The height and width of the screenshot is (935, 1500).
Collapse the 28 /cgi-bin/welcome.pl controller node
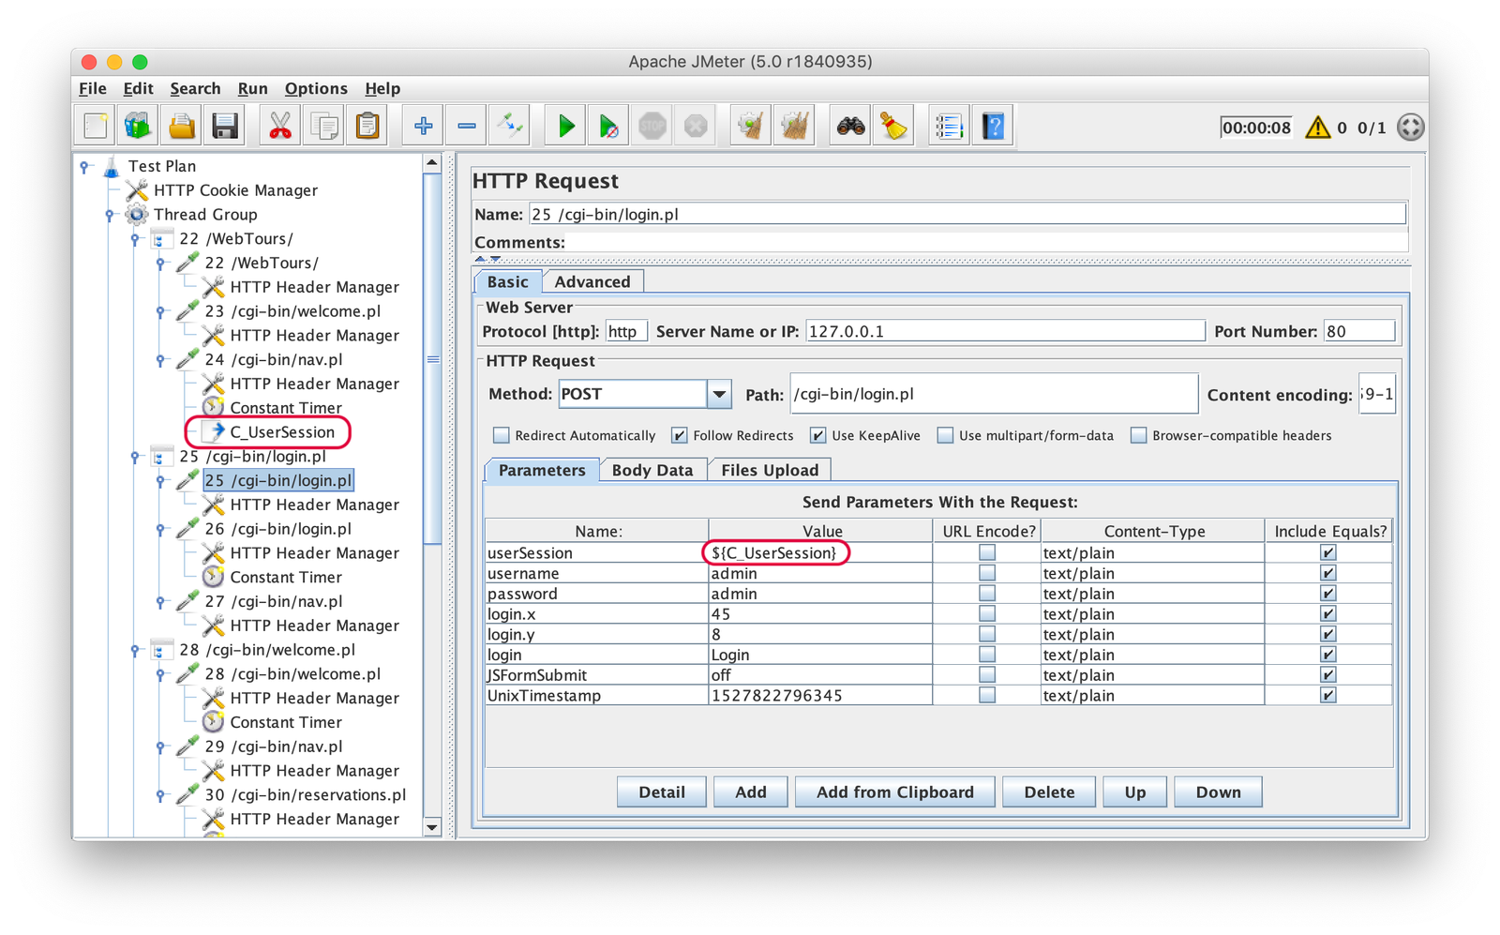click(x=135, y=650)
